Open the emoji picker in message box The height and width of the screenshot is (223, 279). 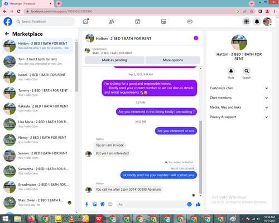tap(189, 205)
